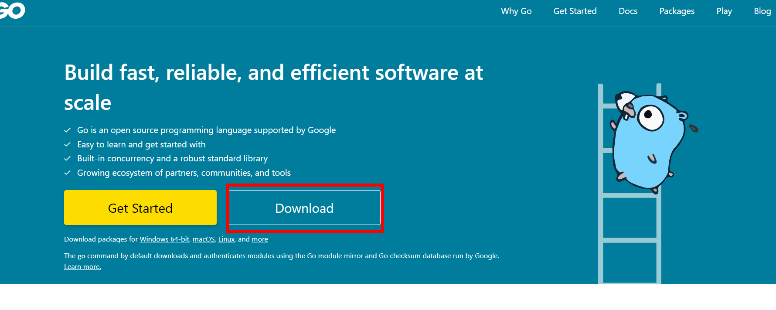Click 'Growing ecosystem of partners, communities, and tools' text
Screen dimensions: 776x310
[x=184, y=173]
